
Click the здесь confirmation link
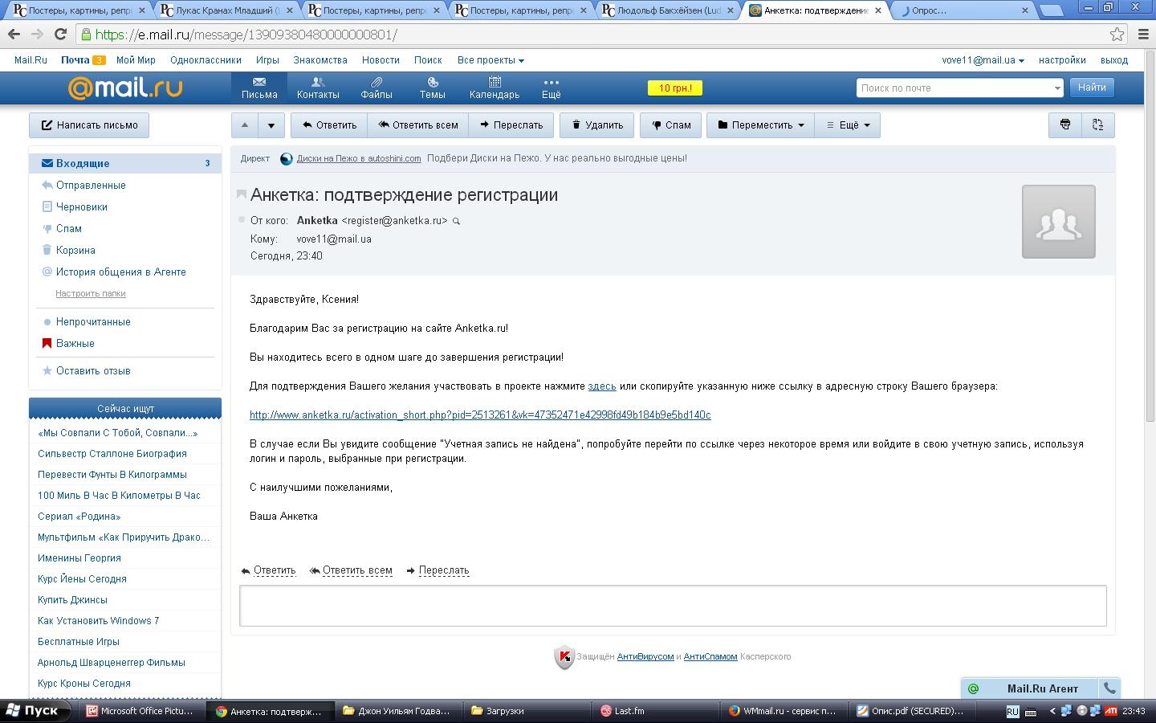[602, 386]
